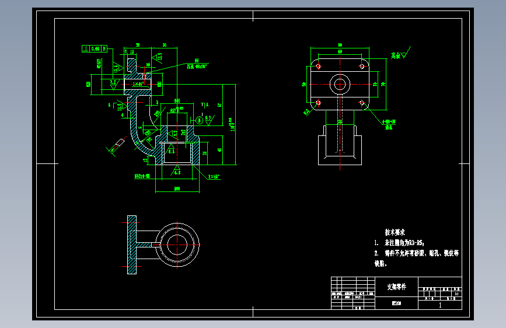The height and width of the screenshot is (328, 506).
Task: Click the '支架零件' title block text
Action: tap(397, 287)
